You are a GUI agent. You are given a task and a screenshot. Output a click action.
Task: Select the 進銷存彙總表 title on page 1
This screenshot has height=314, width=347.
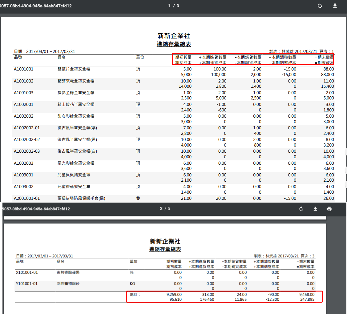point(174,44)
